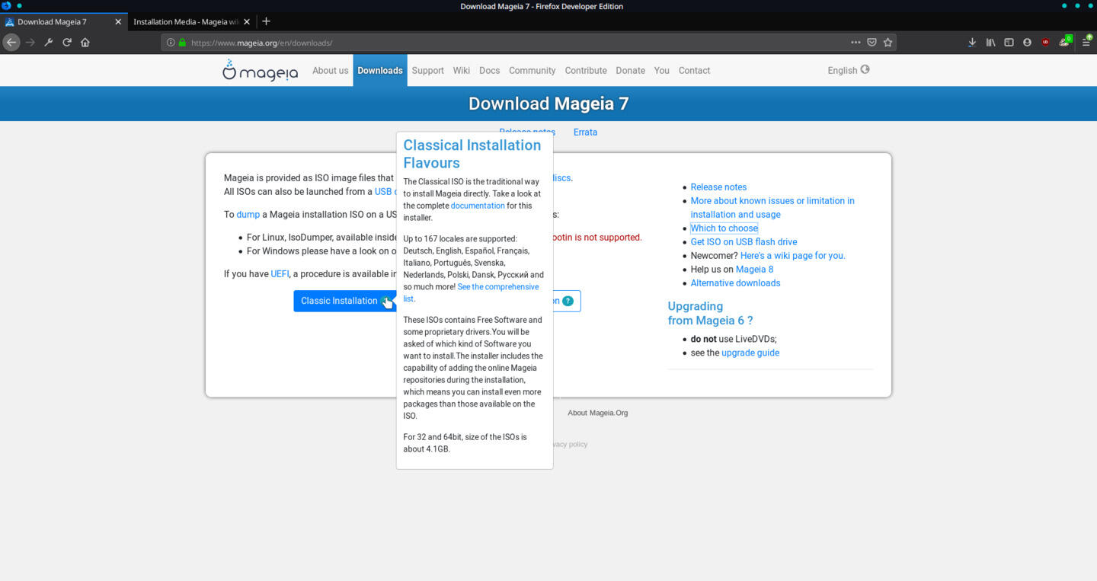The height and width of the screenshot is (581, 1097).
Task: Open the documentation link in popup
Action: pyautogui.click(x=478, y=206)
